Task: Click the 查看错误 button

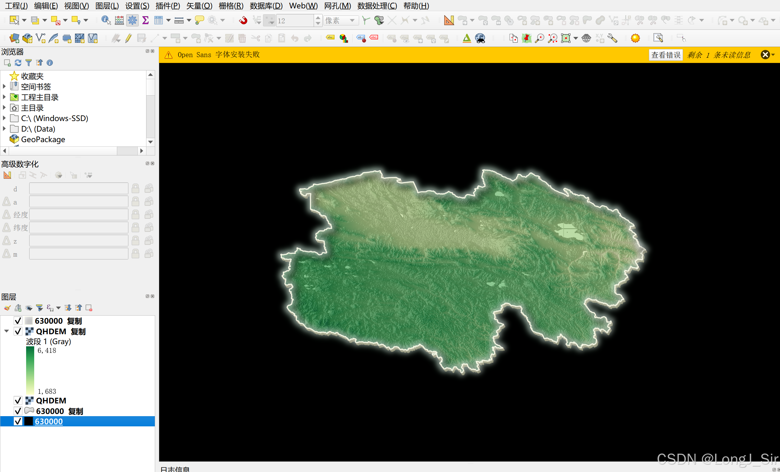Action: pyautogui.click(x=665, y=55)
